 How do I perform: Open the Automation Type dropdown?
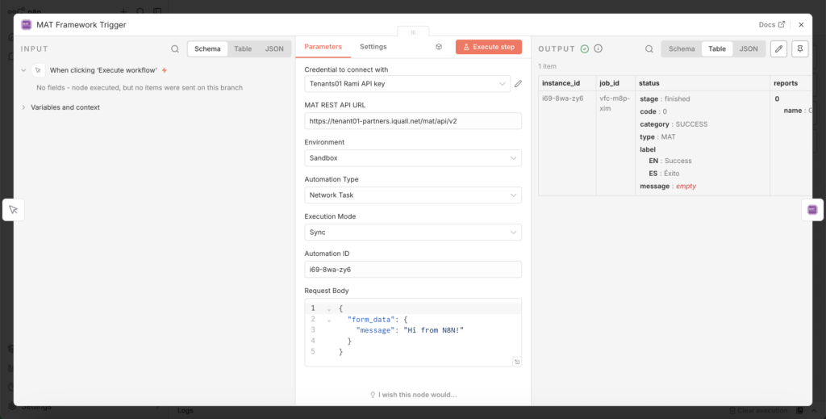point(412,195)
